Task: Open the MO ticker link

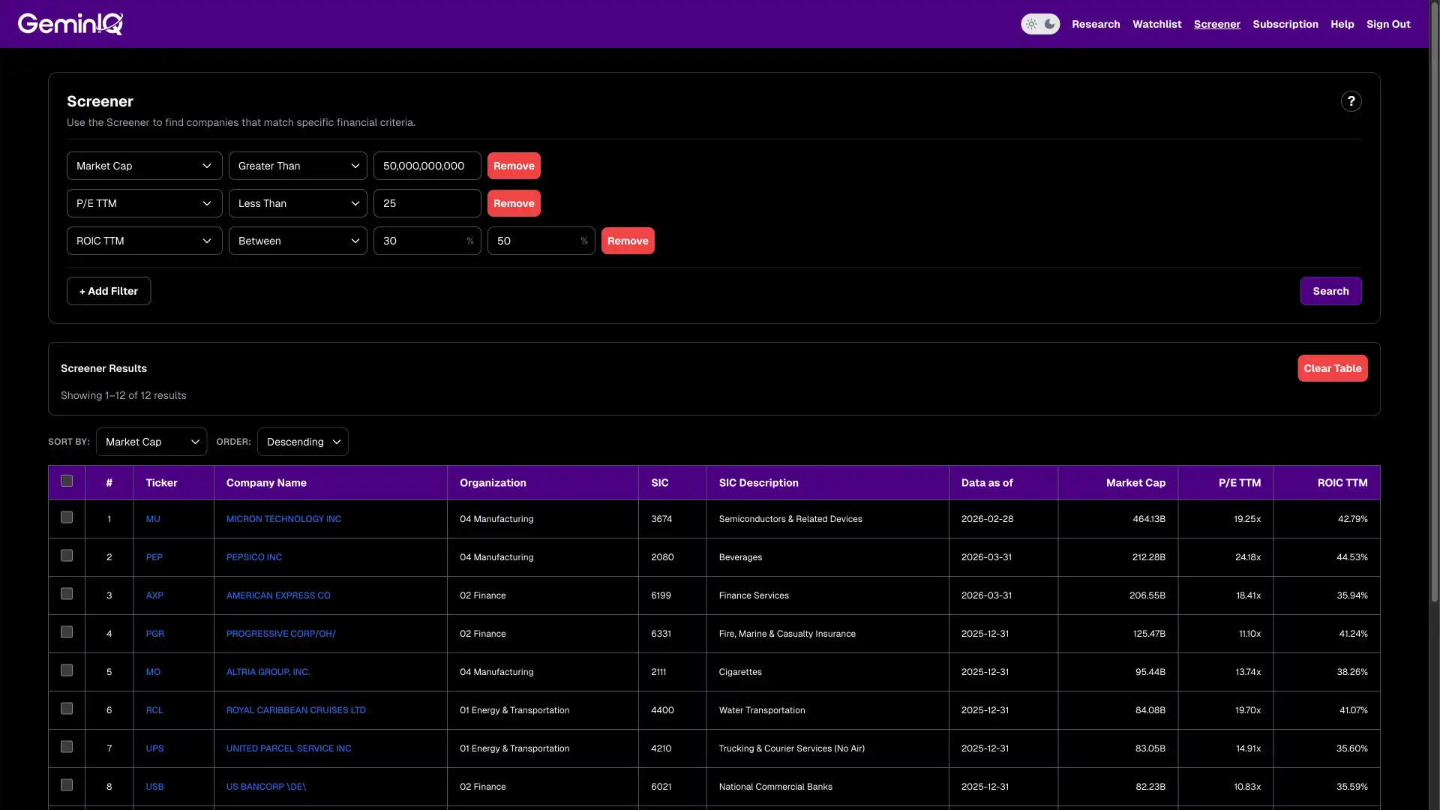Action: (153, 672)
